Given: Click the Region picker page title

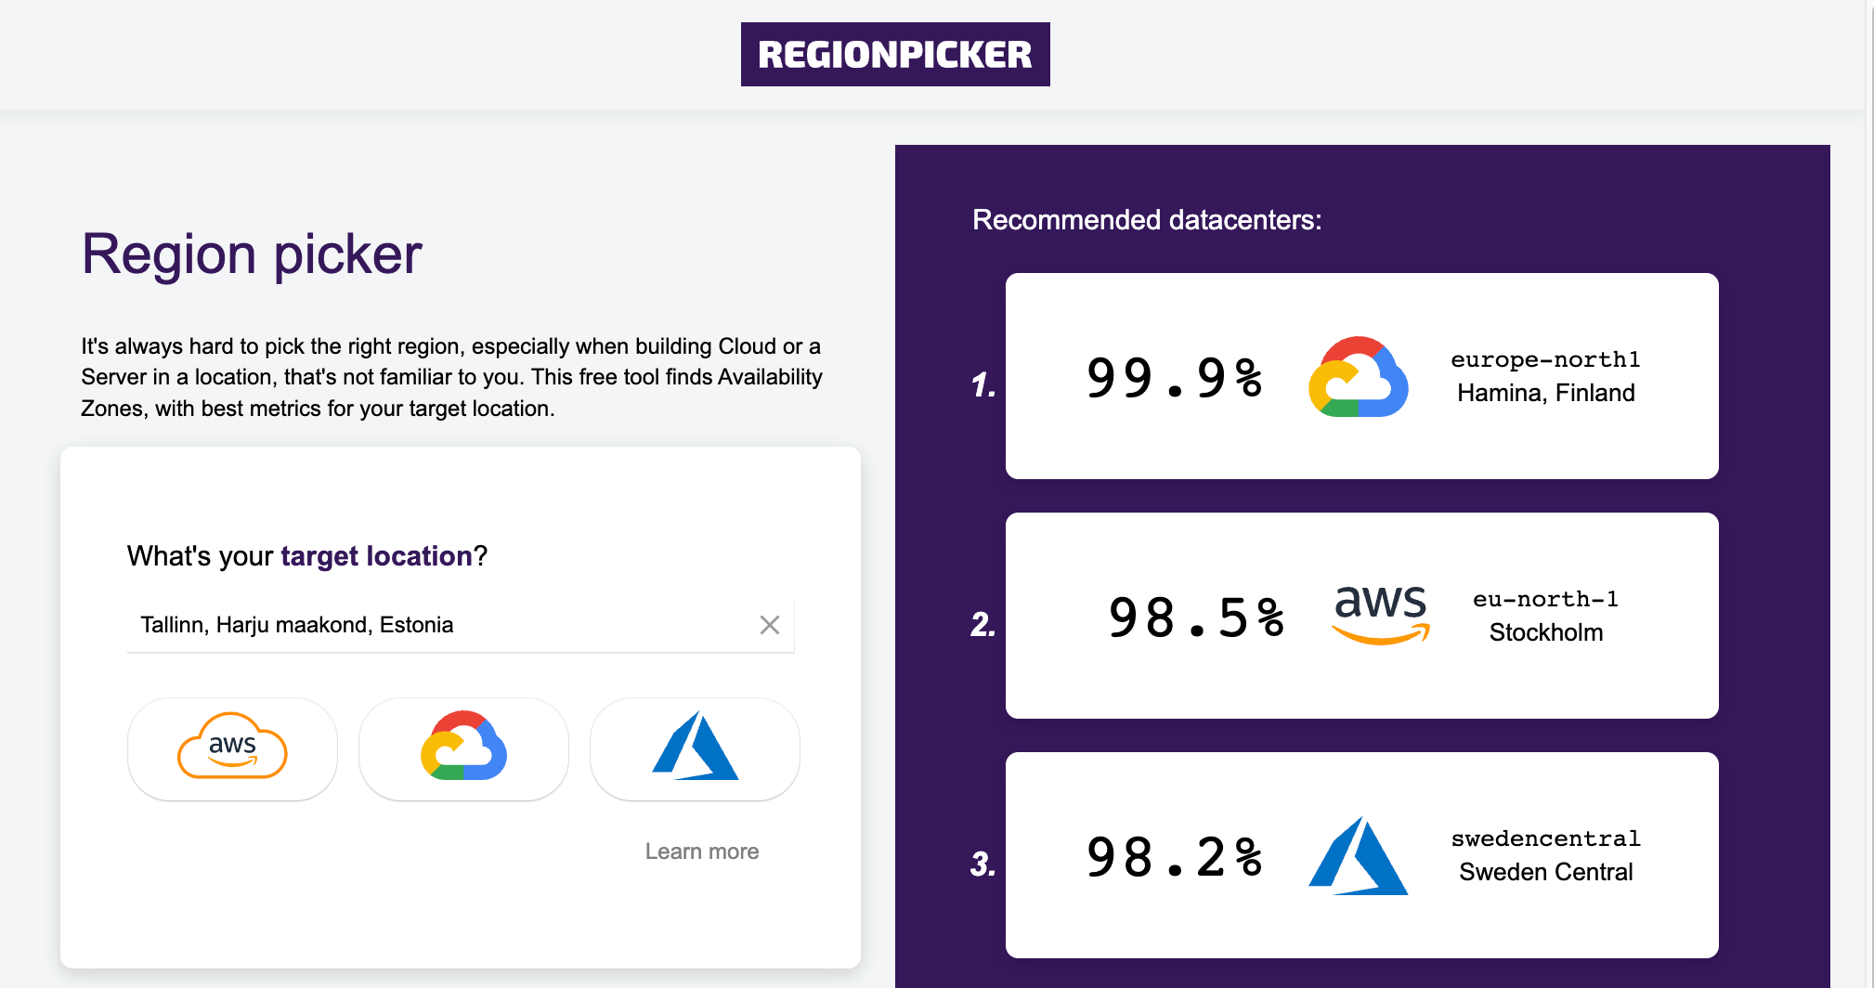Looking at the screenshot, I should click(x=252, y=253).
